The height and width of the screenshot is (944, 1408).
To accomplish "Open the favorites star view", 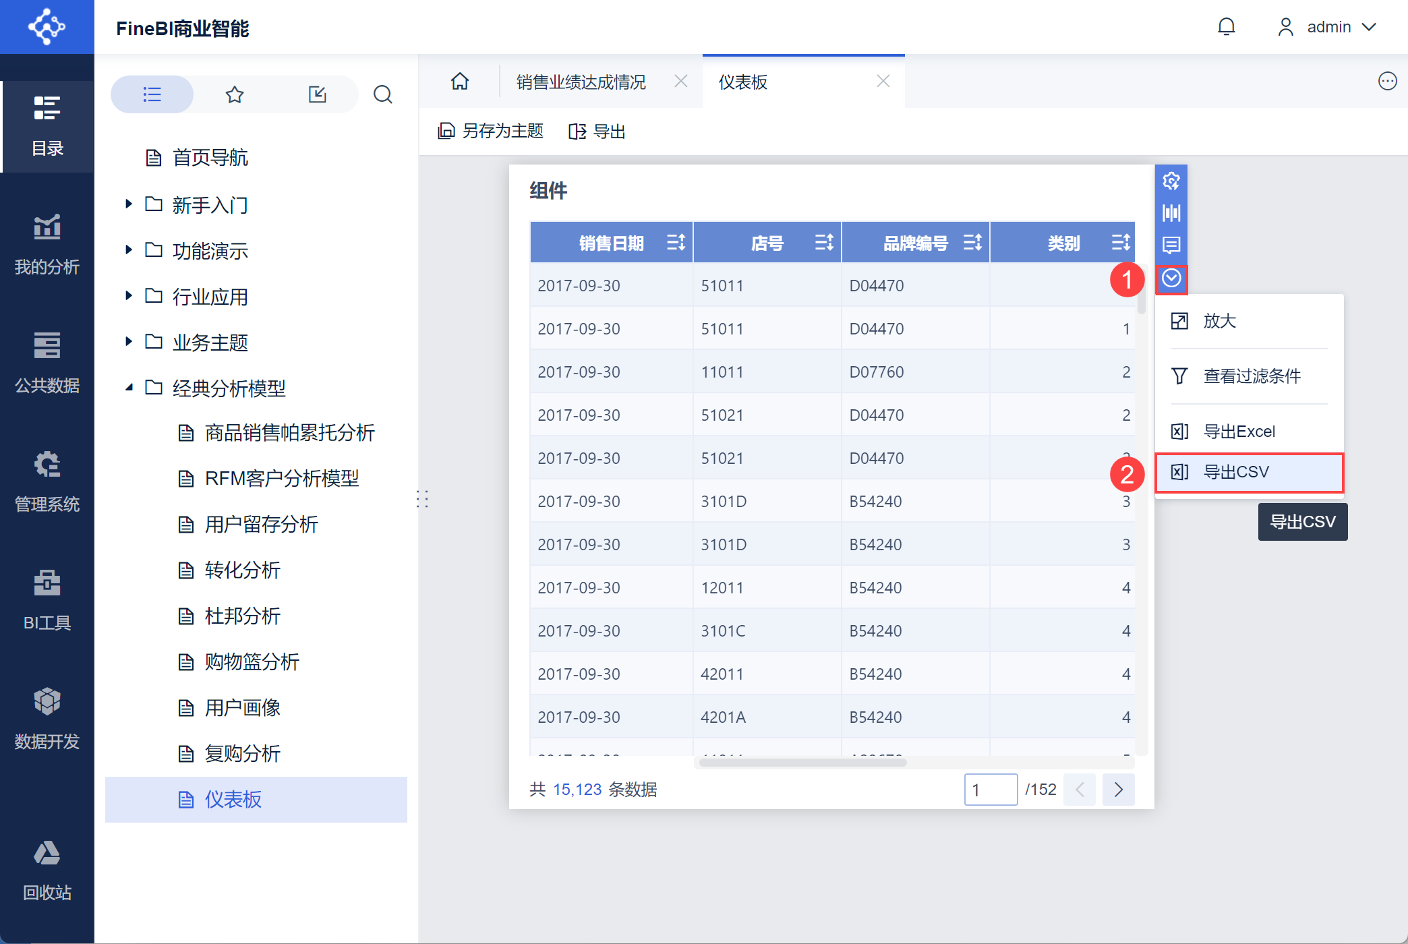I will click(235, 94).
